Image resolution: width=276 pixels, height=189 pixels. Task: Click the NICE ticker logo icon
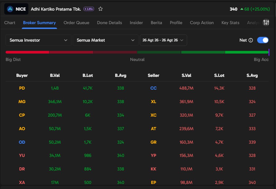pos(10,9)
